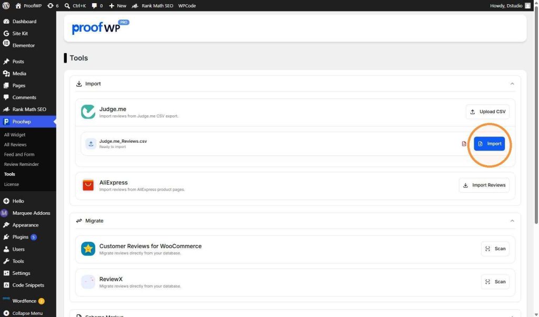Open the WPCode admin bar menu

point(187,5)
